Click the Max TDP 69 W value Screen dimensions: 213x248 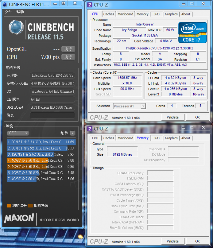point(170,30)
